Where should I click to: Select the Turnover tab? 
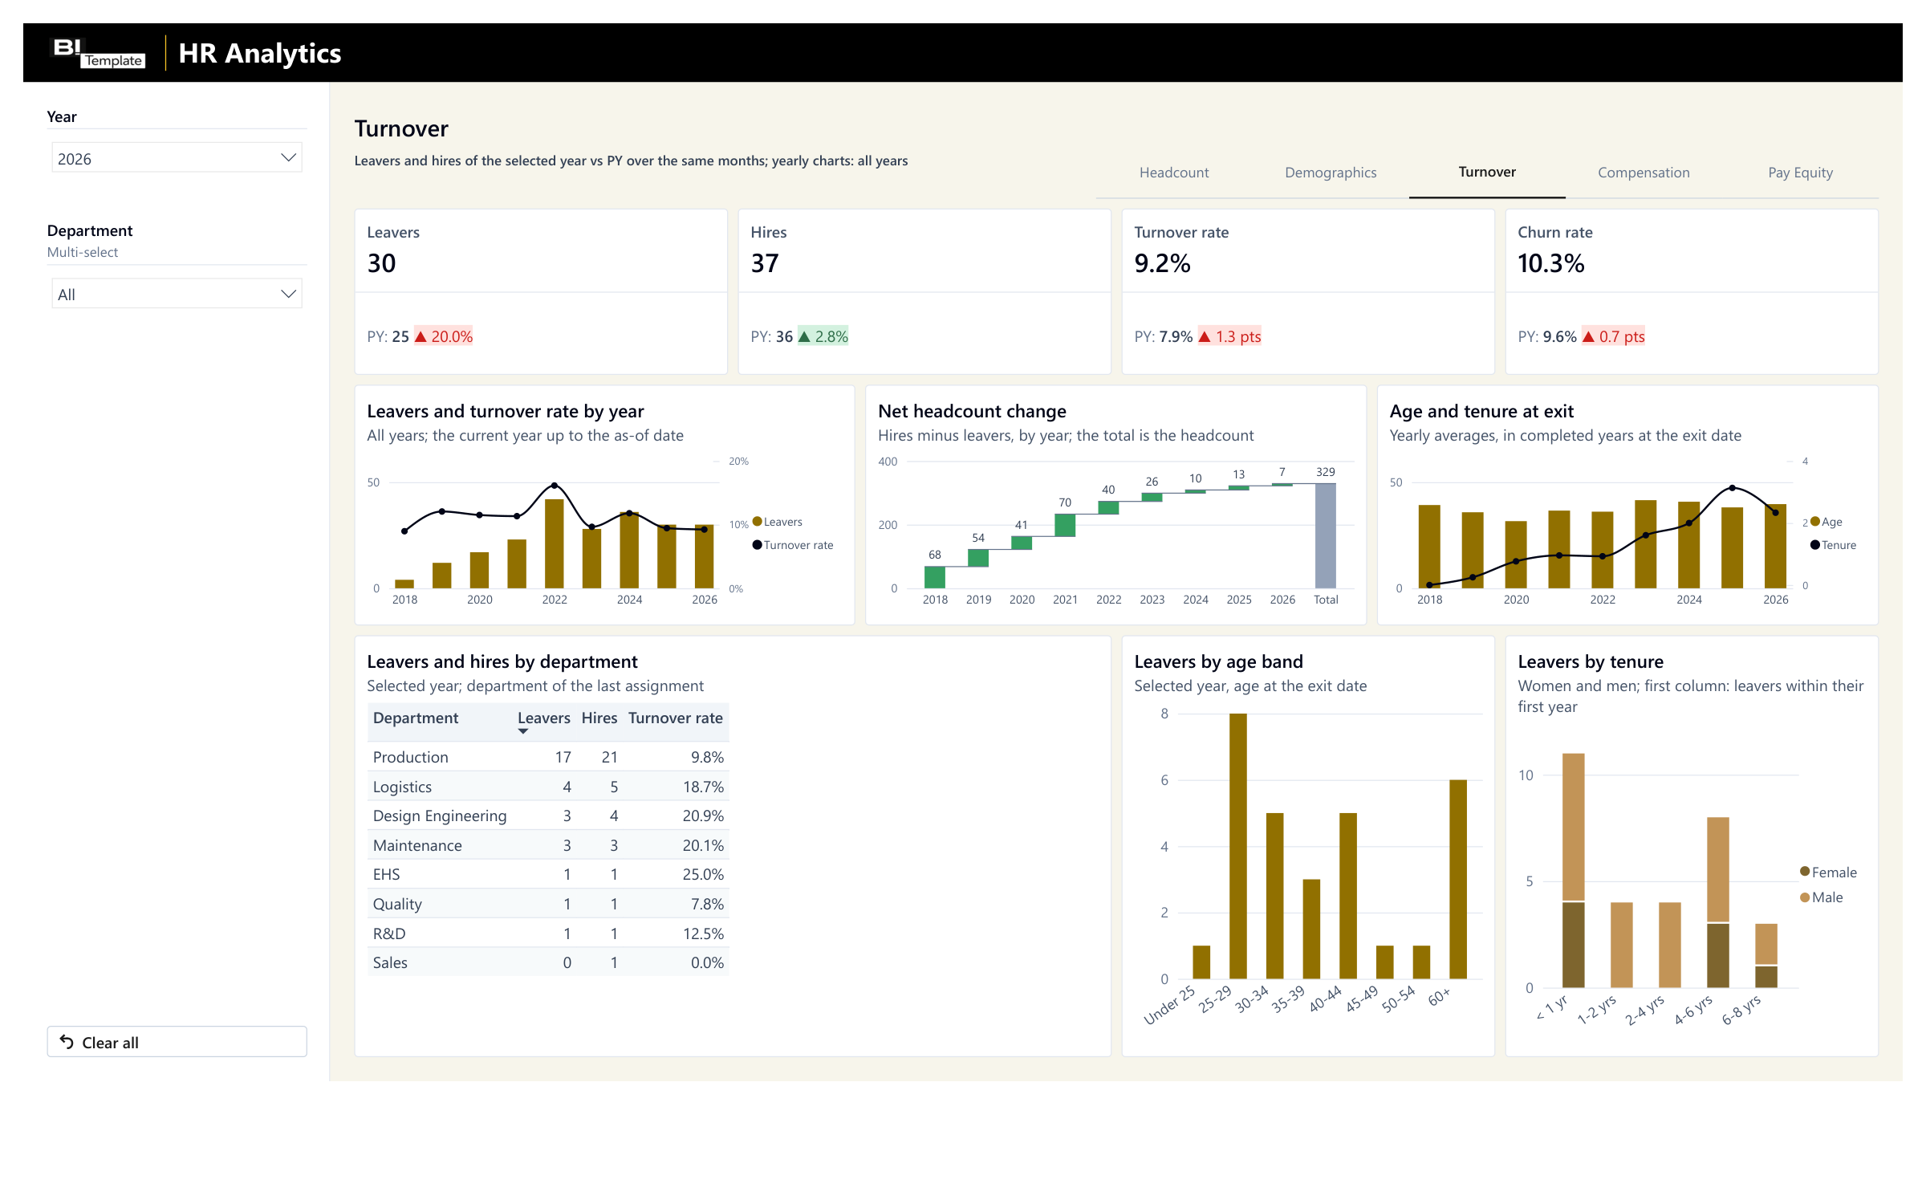pyautogui.click(x=1487, y=172)
